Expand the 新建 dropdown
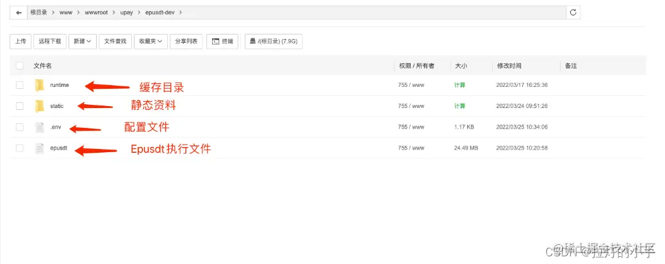The image size is (665, 264). tap(82, 42)
